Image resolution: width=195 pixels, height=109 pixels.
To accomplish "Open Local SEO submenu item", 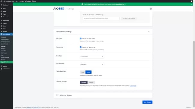I will point(3,51).
